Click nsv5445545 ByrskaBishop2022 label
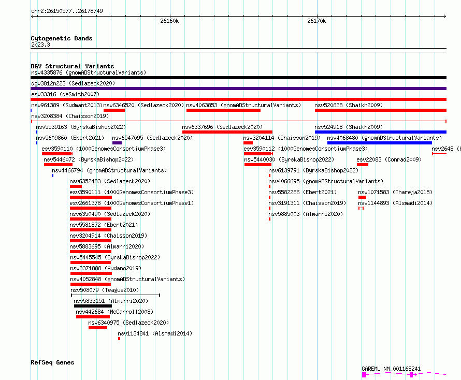Viewport: 461px width, 380px height. point(115,257)
